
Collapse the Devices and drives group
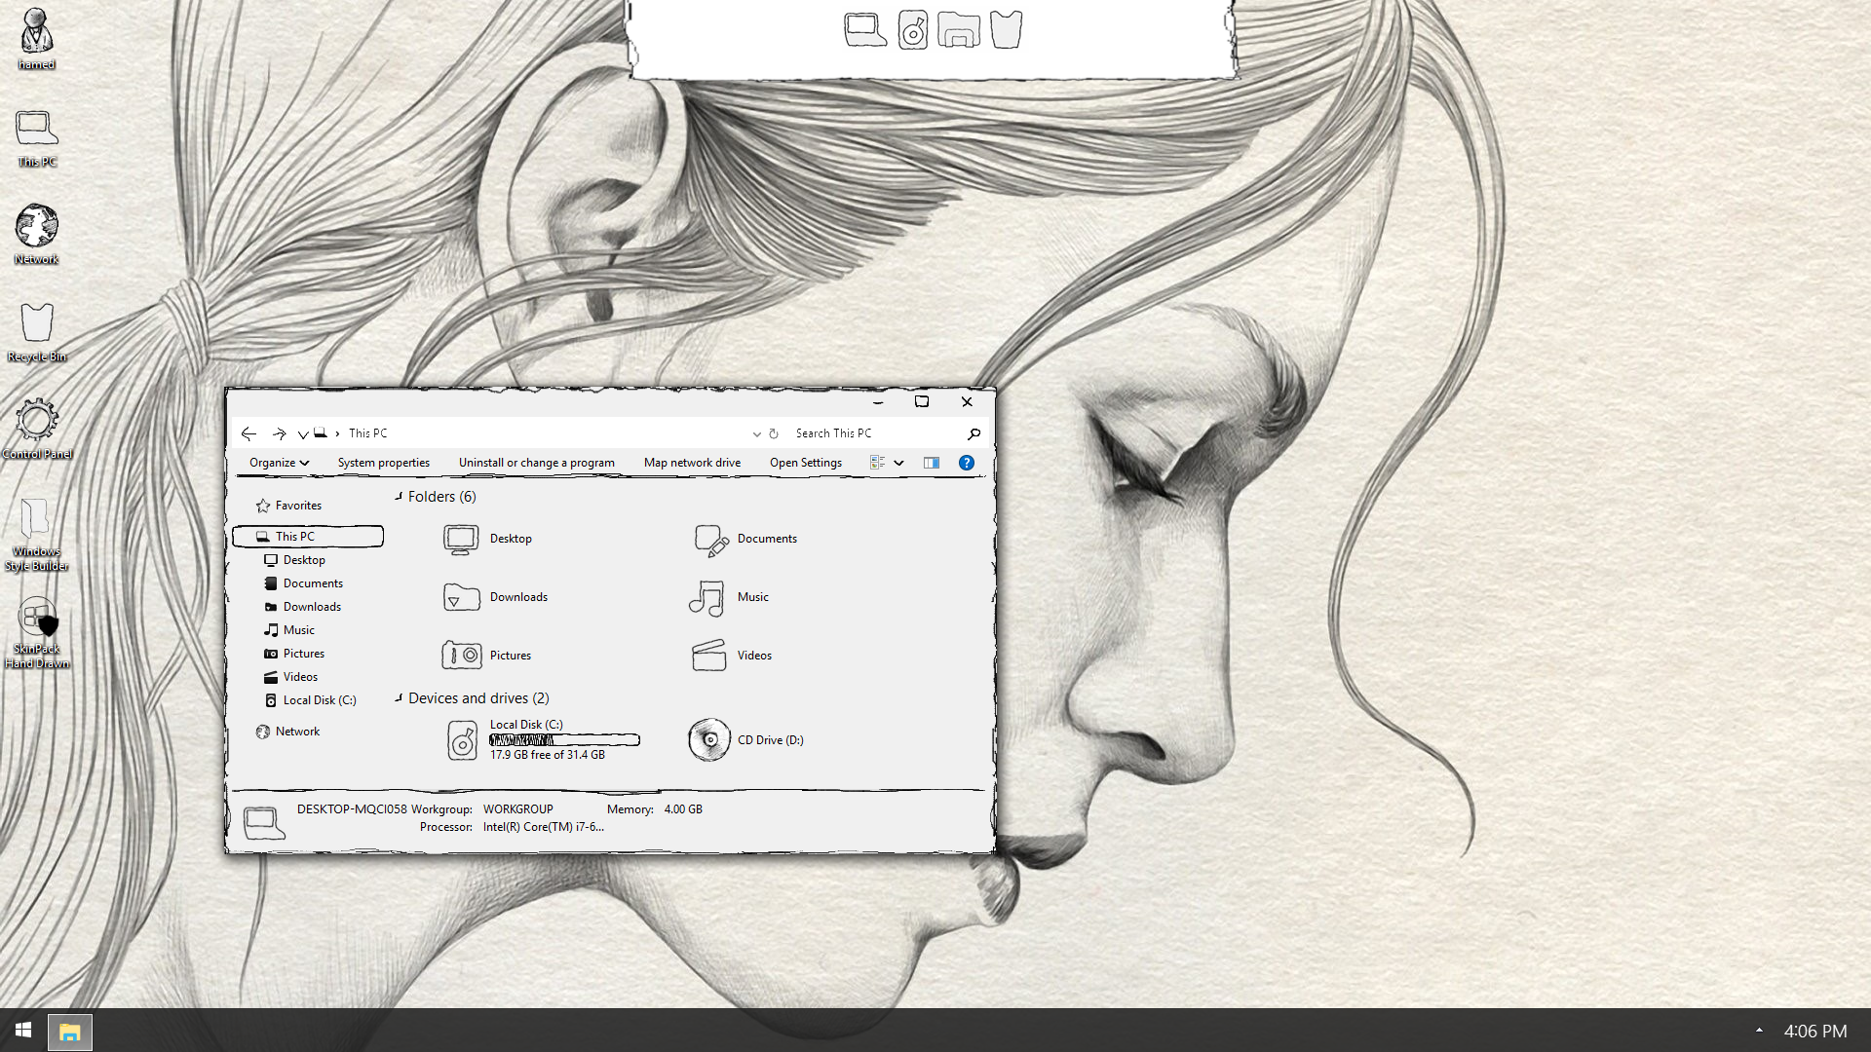pyautogui.click(x=399, y=698)
